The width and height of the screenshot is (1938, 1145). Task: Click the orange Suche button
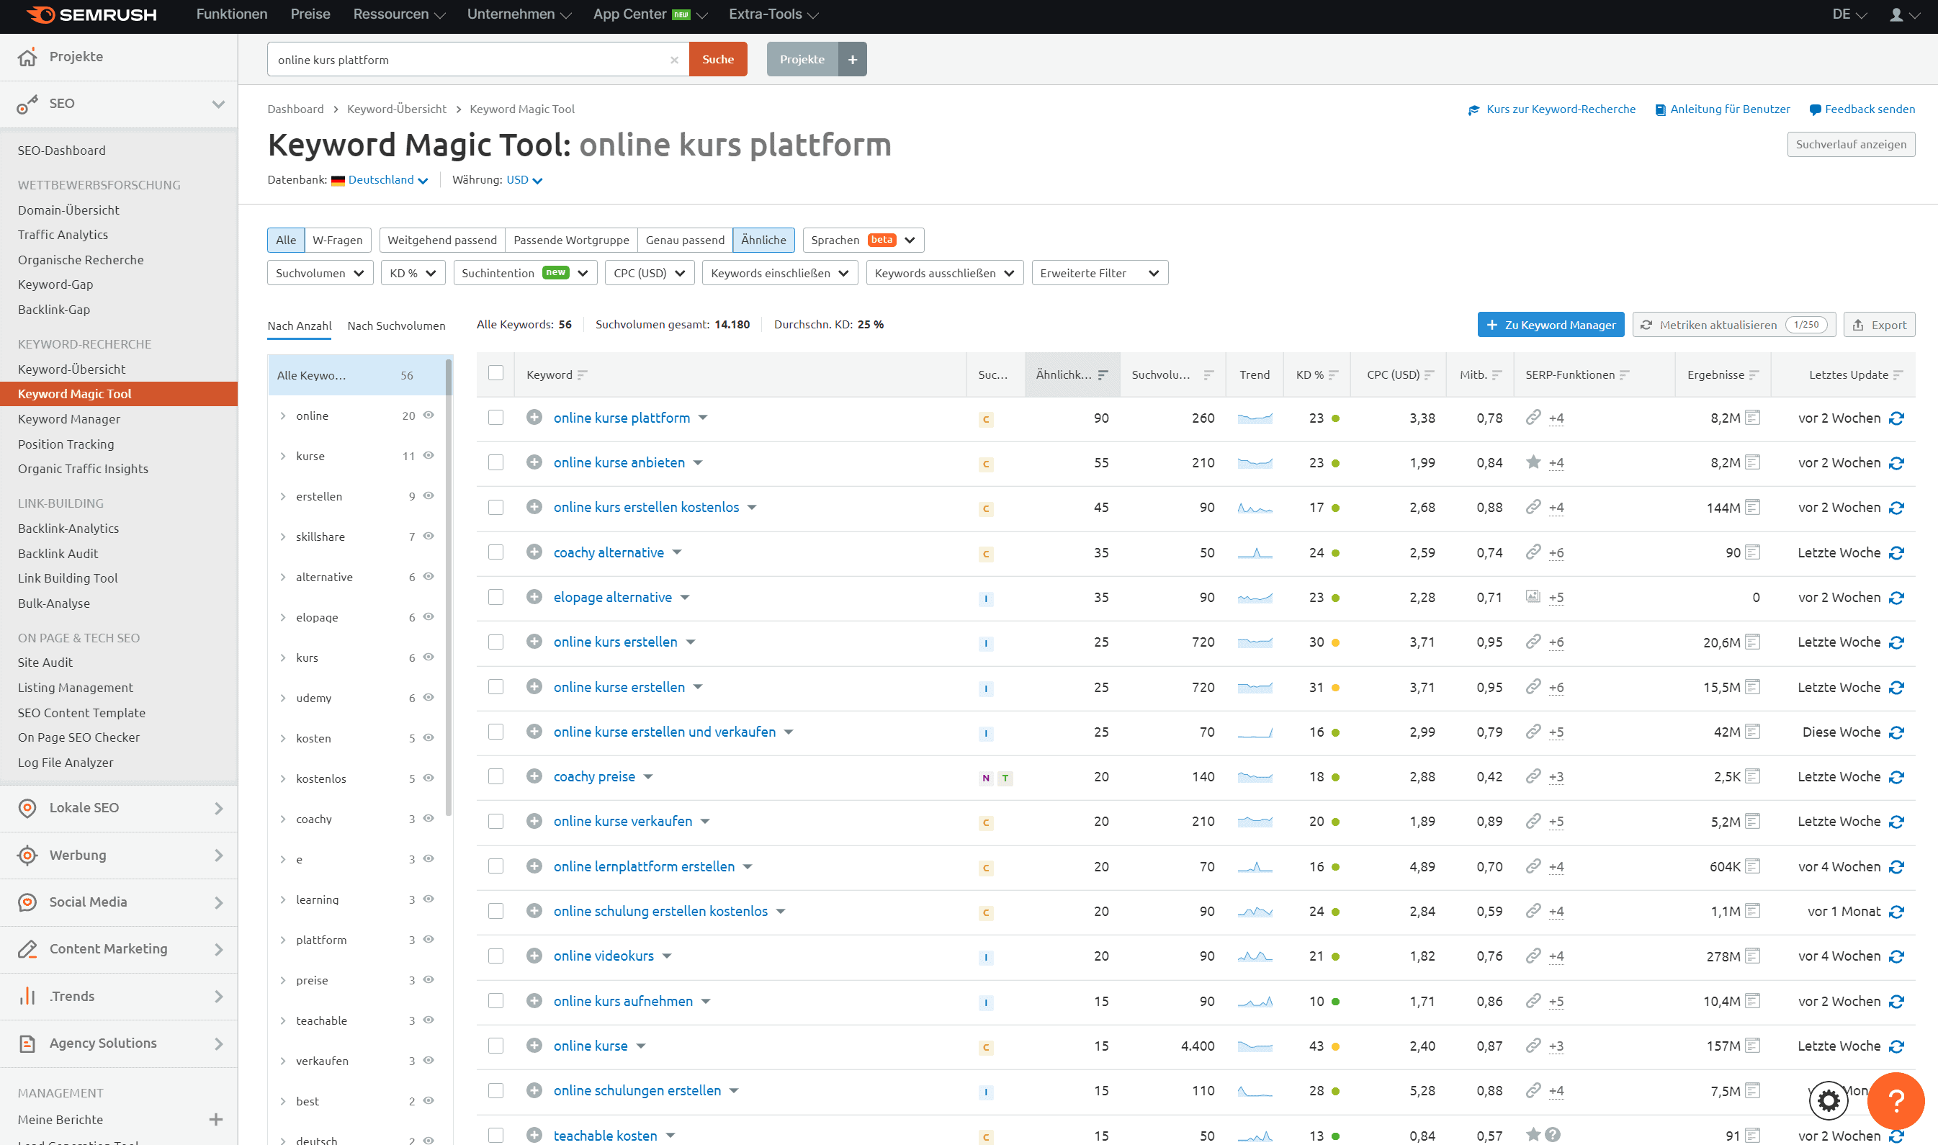[717, 59]
